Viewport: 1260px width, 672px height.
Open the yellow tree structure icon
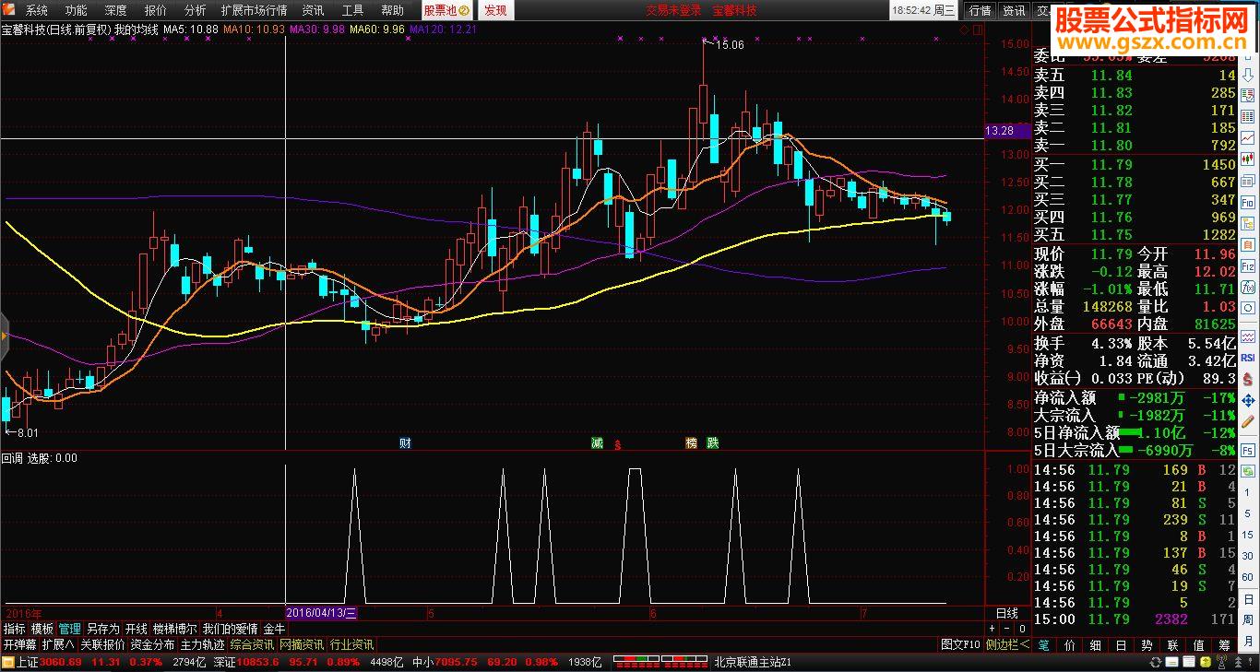click(x=1248, y=223)
